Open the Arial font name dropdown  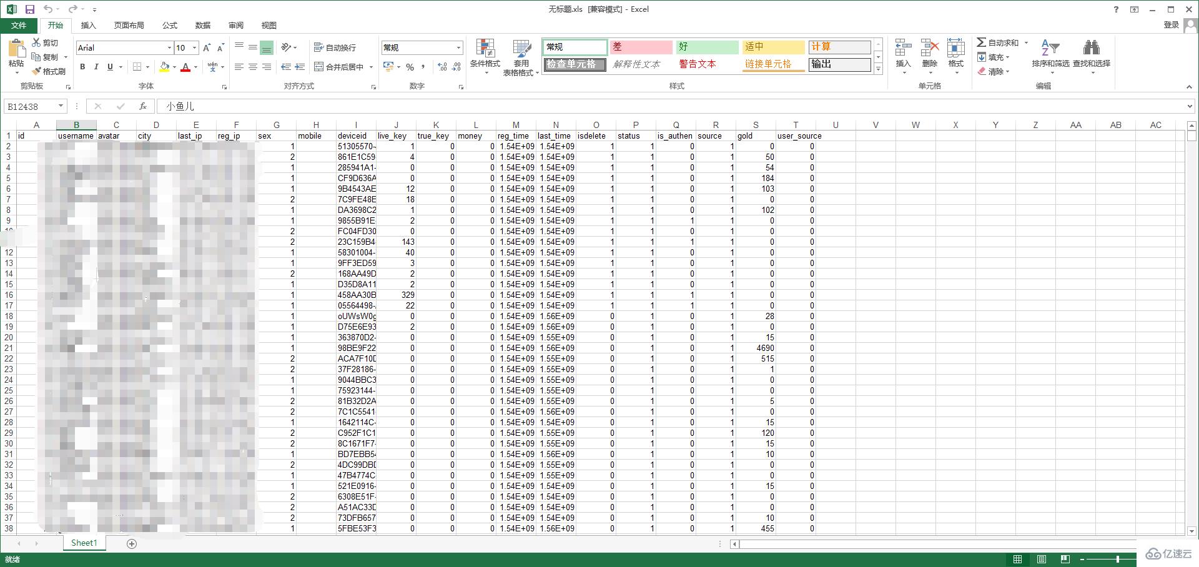point(169,48)
